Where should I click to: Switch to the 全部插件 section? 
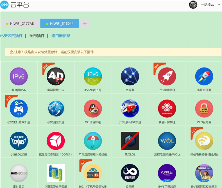[37, 36]
